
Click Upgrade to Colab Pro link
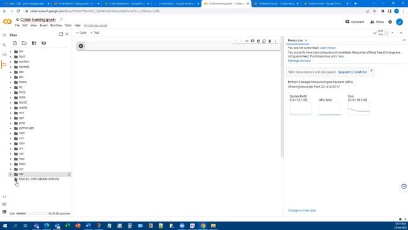[353, 72]
